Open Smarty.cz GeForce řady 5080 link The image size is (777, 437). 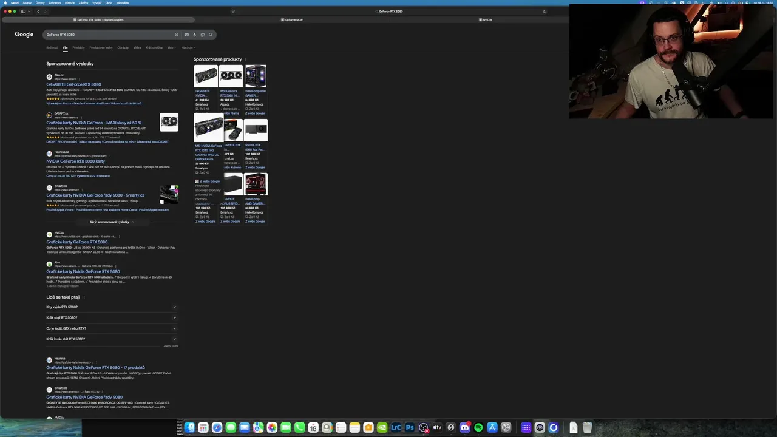tap(95, 195)
